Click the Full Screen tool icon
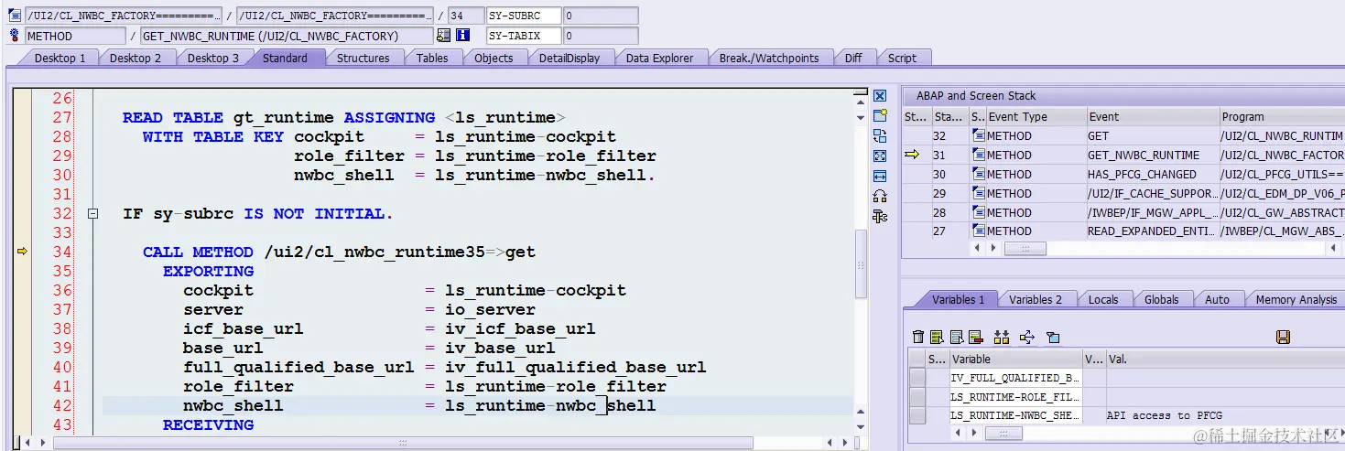Screen dimensions: 1345x451 pyautogui.click(x=880, y=156)
